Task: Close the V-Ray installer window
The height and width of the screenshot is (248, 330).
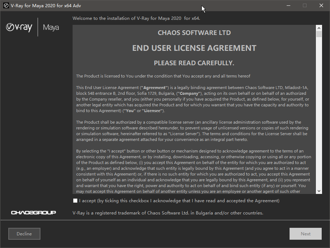Action: [321, 6]
